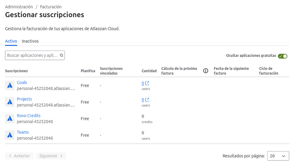This screenshot has height=168, width=301.
Task: Click the Free plan cell in Teams row
Action: click(85, 135)
